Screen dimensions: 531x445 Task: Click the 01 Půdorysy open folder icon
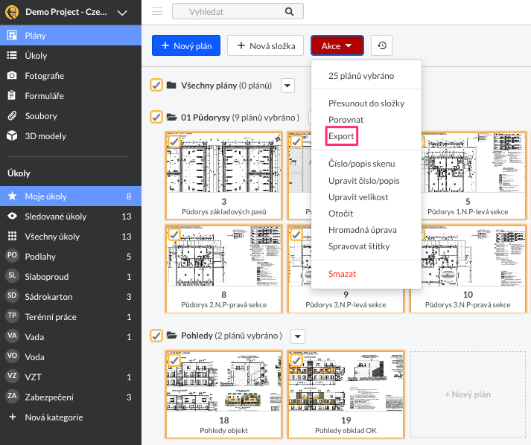coord(172,118)
